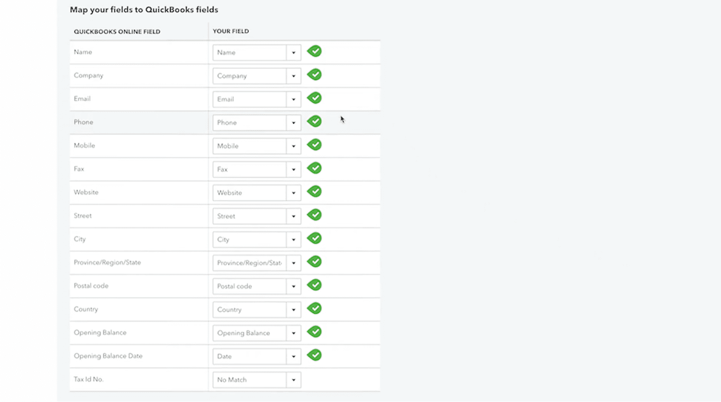Open the Name field dropdown
The height and width of the screenshot is (402, 721).
coord(293,53)
